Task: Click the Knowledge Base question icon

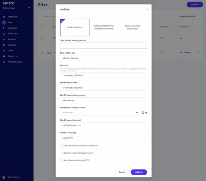Action: point(4,62)
